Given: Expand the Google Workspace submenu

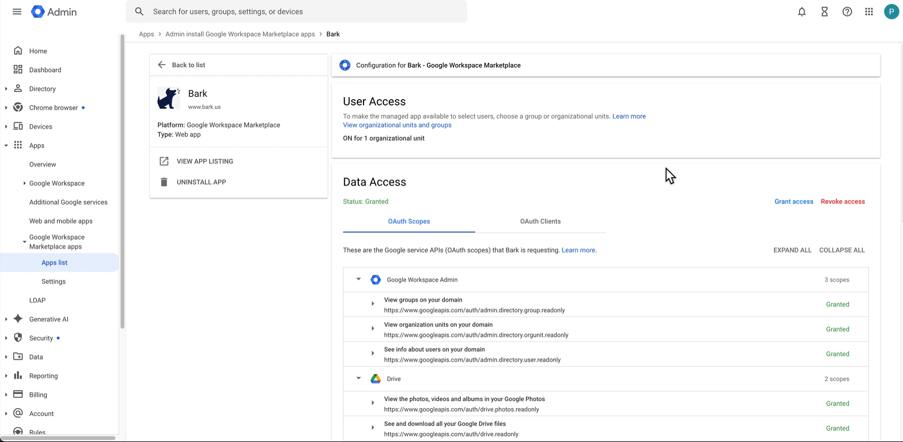Looking at the screenshot, I should click(24, 183).
